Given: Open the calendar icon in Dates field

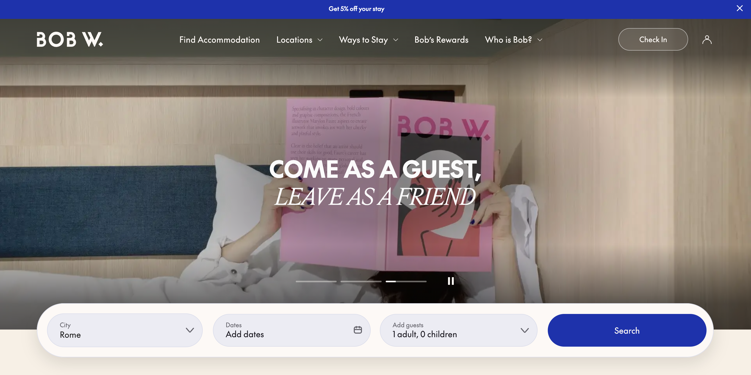Looking at the screenshot, I should click(x=358, y=330).
